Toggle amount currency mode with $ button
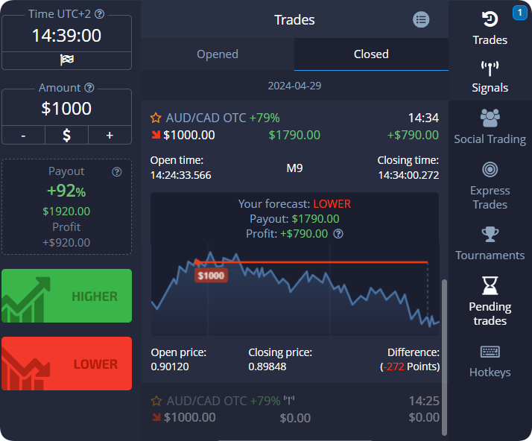Screen dimensions: 532x441 pos(66,135)
